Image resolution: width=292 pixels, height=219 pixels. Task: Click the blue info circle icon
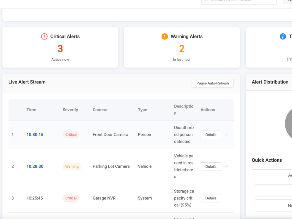tap(283, 36)
